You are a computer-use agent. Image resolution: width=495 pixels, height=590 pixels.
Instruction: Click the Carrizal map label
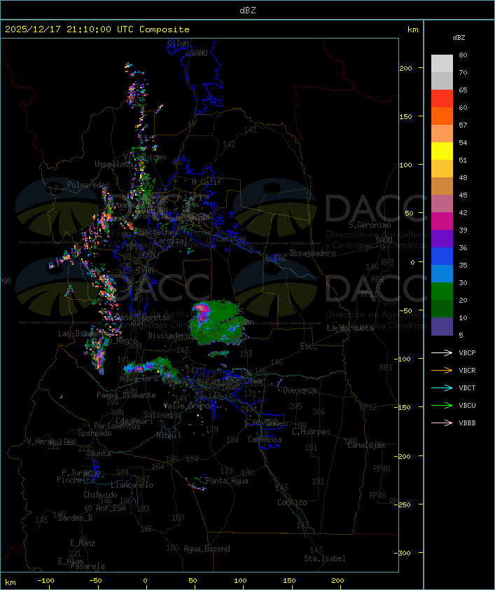[x=171, y=240]
